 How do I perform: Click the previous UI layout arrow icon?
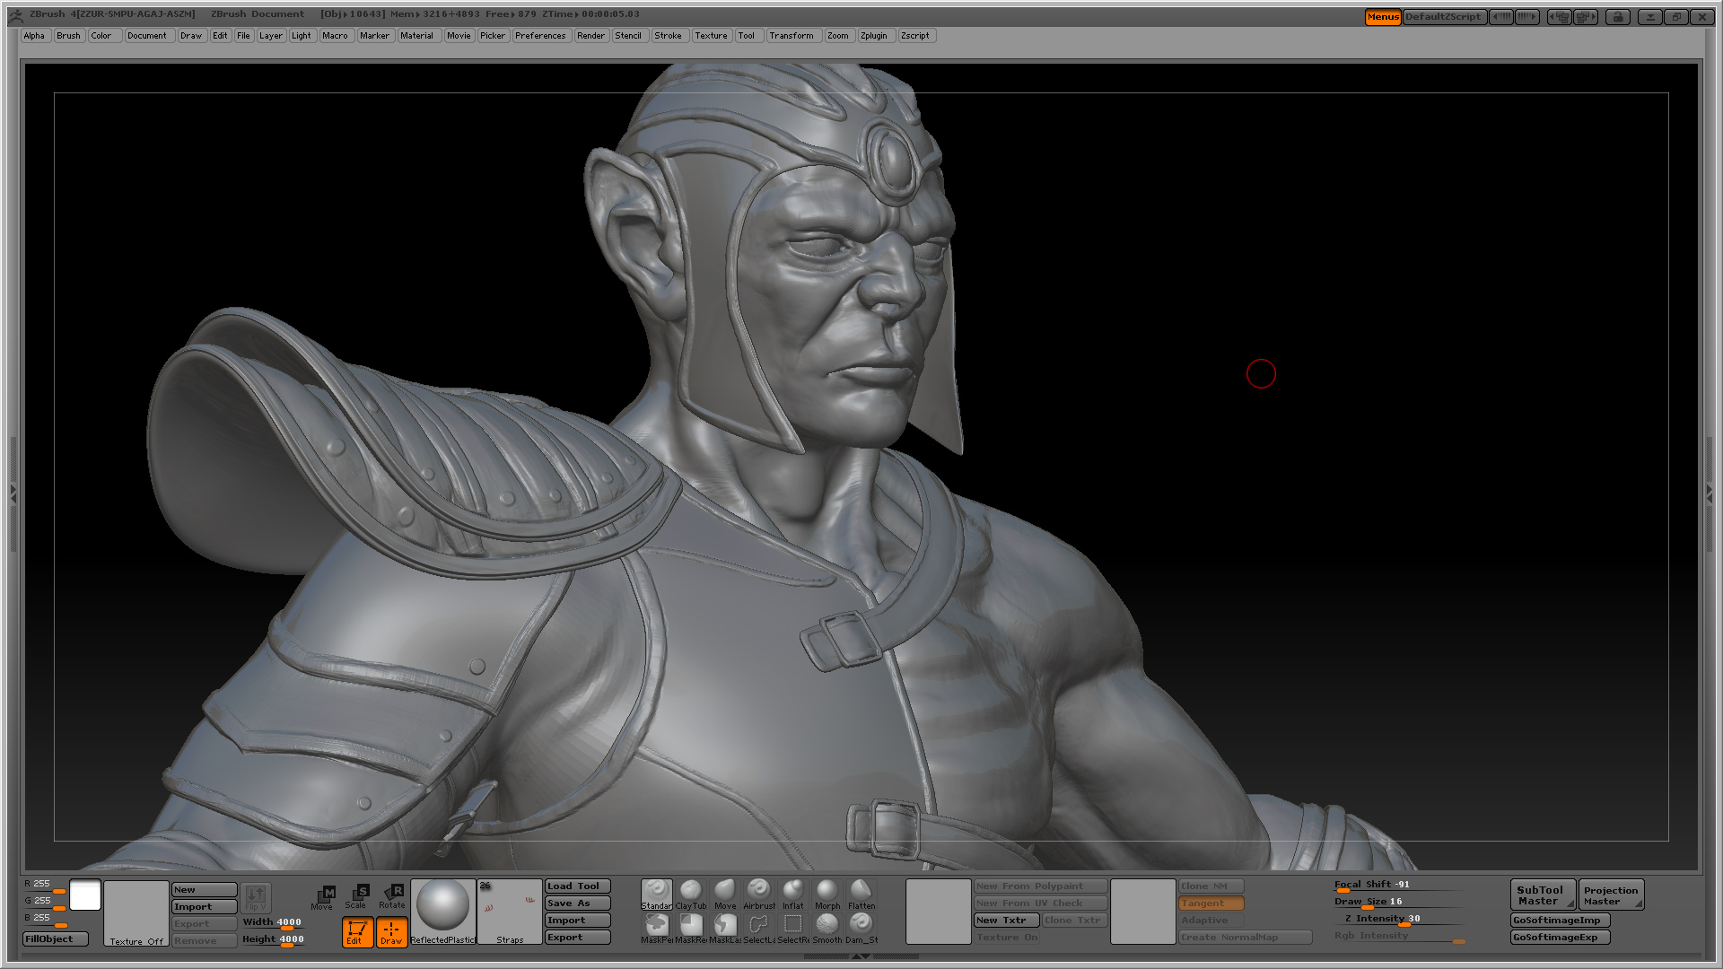[x=1500, y=16]
